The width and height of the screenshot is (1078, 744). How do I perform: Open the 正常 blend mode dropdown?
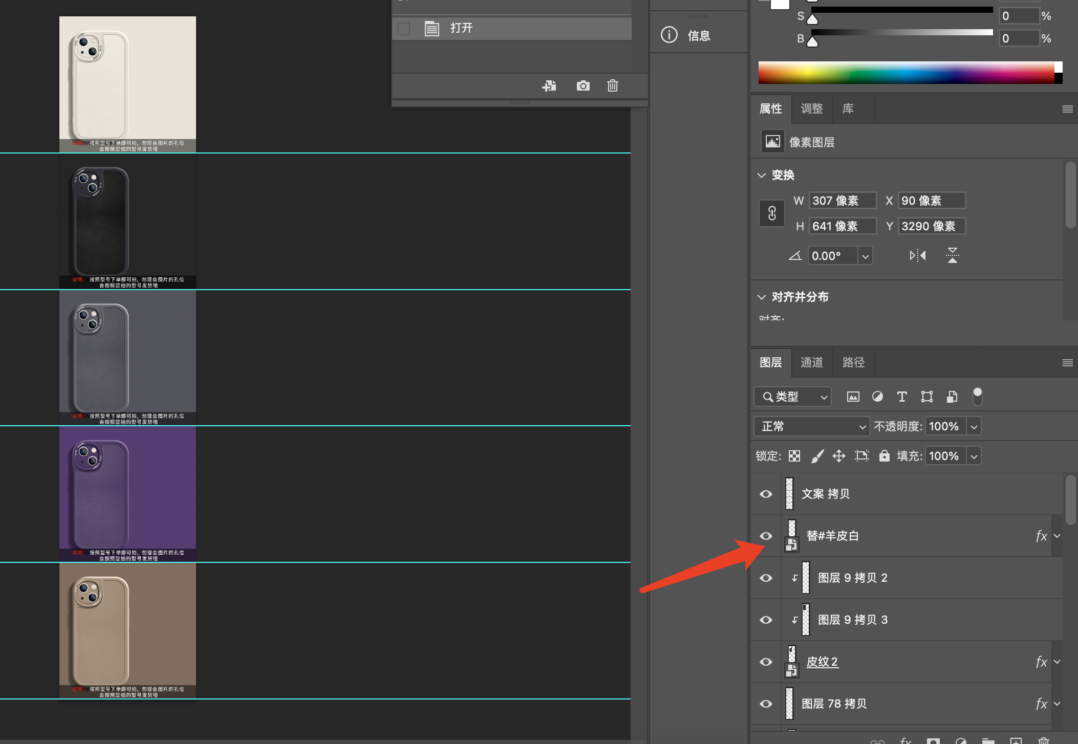tap(811, 426)
